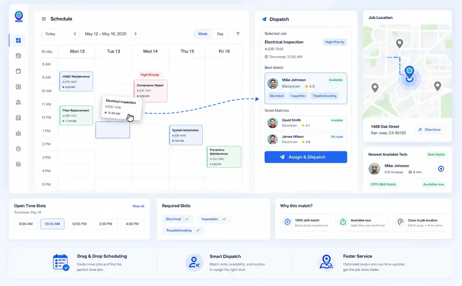This screenshot has width=462, height=286.
Task: Select the 8:00 AM time slot
Action: (x=26, y=224)
